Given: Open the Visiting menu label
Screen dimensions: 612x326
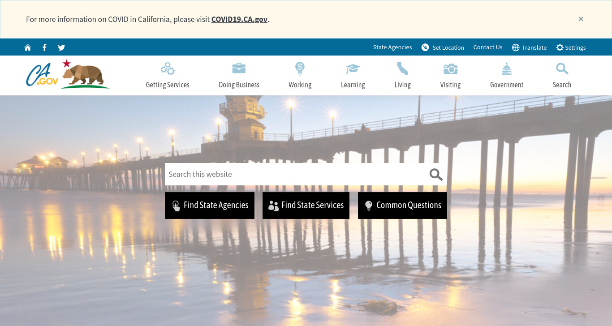Looking at the screenshot, I should tap(450, 85).
